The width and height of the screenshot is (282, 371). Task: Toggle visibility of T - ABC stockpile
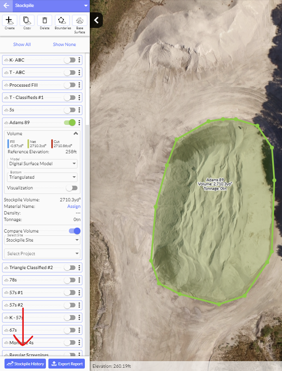(70, 72)
